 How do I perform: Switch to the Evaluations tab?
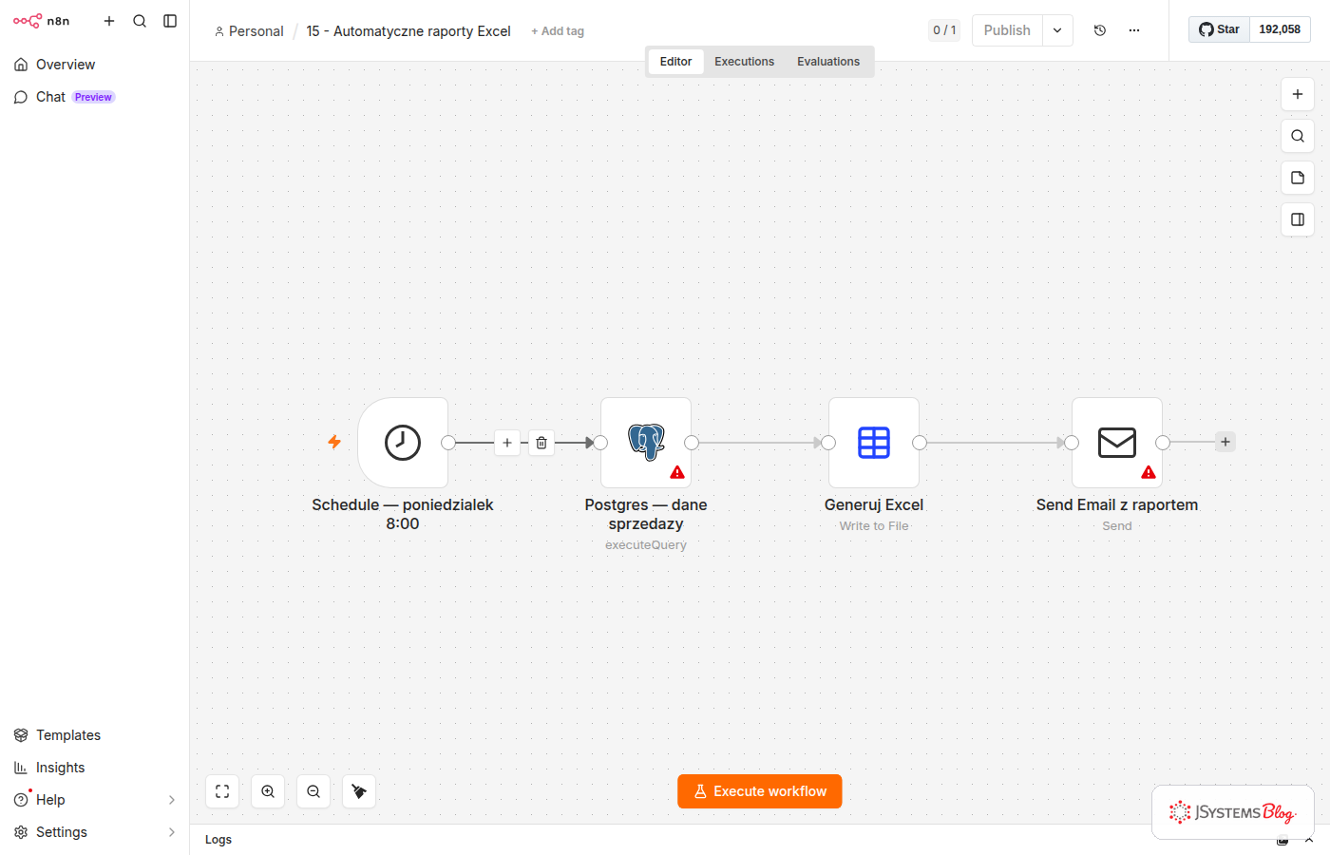(x=828, y=62)
